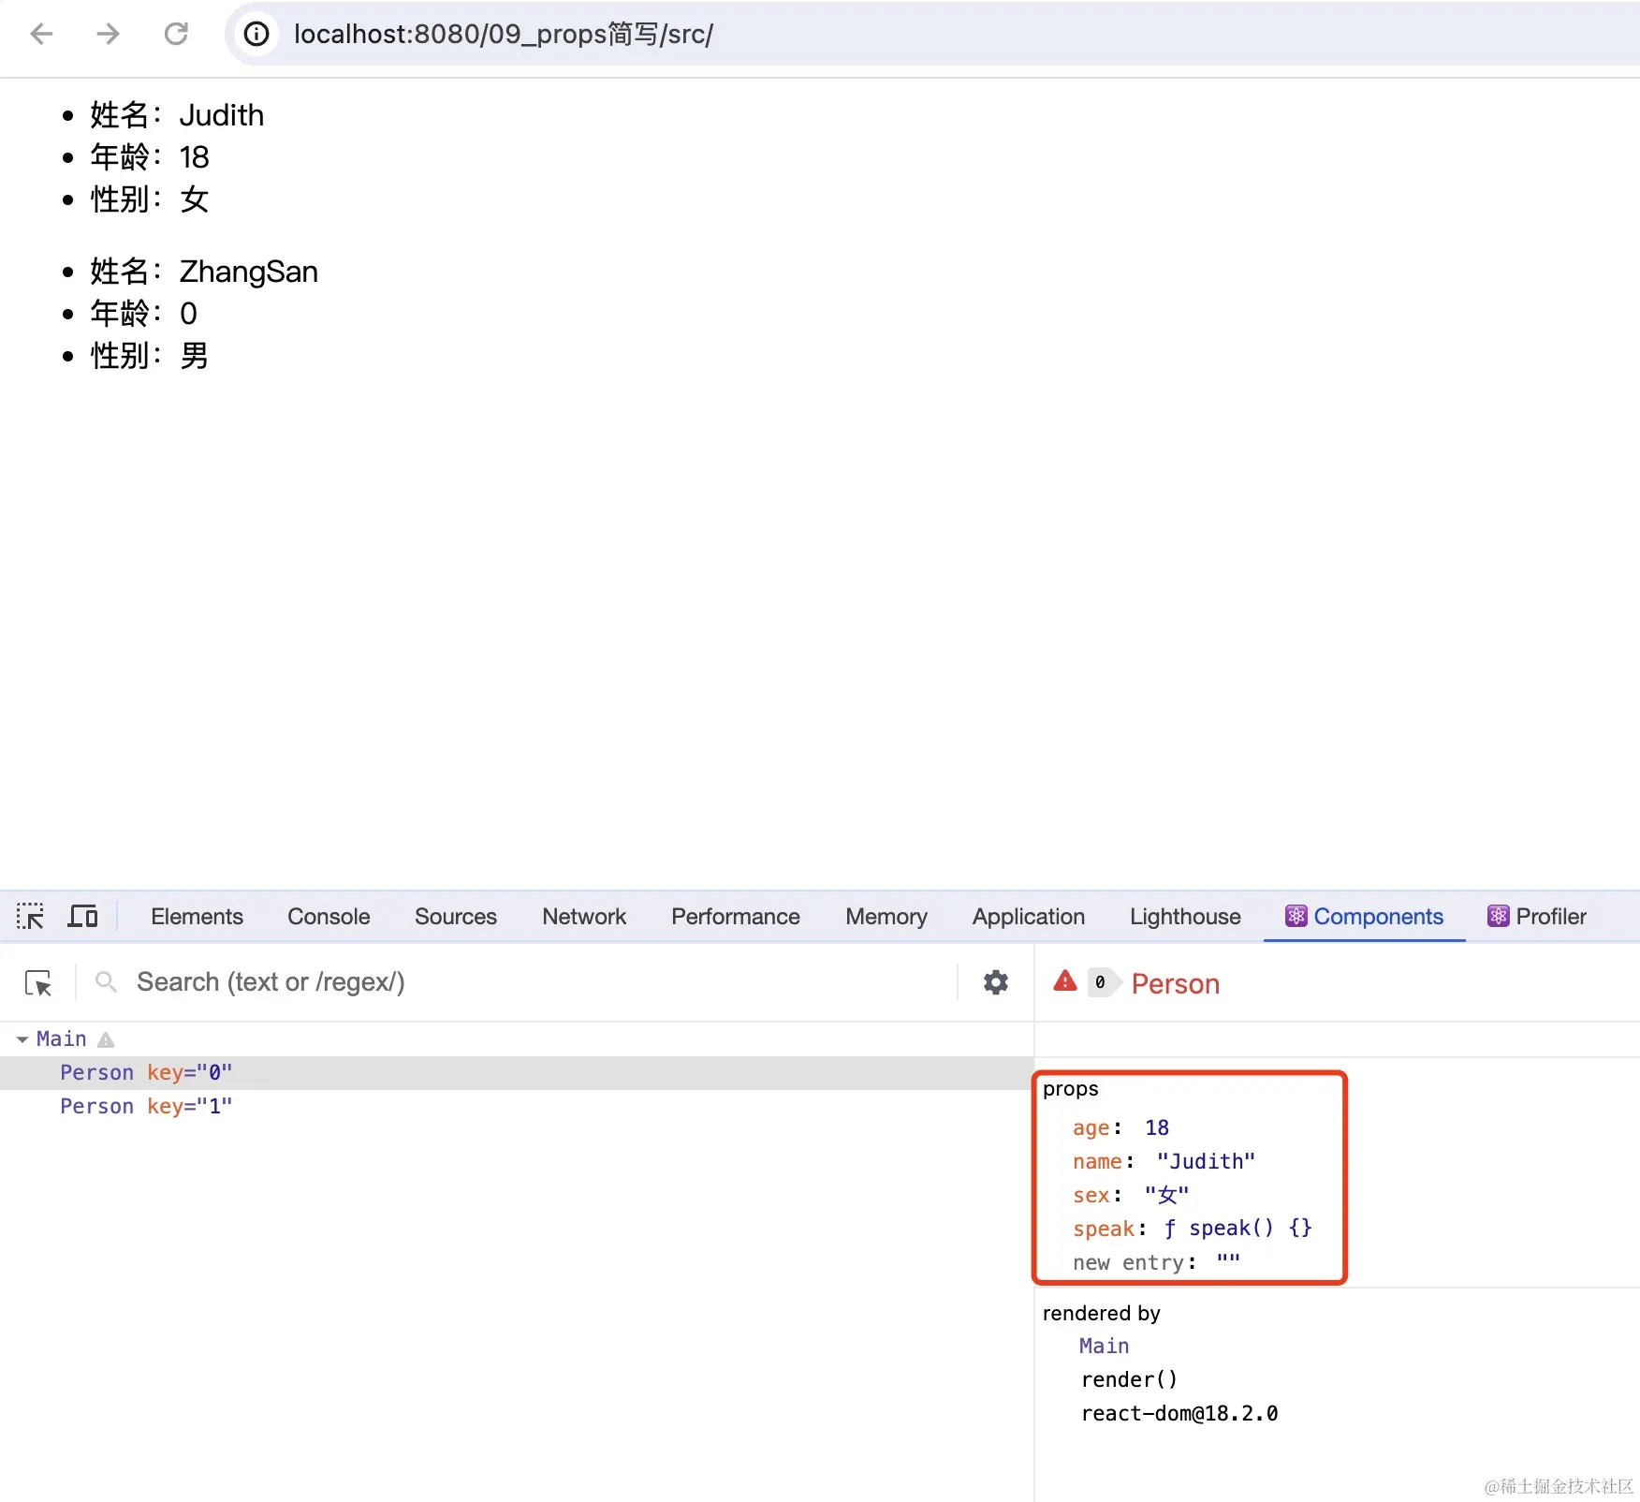The height and width of the screenshot is (1502, 1640).
Task: Click the page text 年龄: 18
Action: (150, 157)
